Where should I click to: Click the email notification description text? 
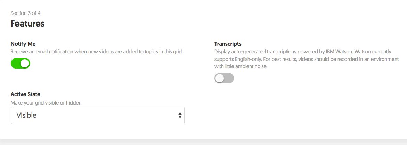97,52
